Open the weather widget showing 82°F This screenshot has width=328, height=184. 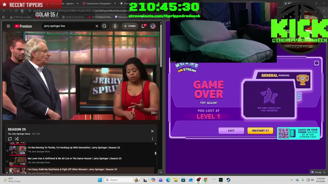(x=12, y=180)
